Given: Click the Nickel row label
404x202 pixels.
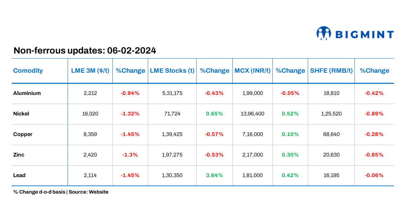Looking at the screenshot, I should [x=21, y=114].
